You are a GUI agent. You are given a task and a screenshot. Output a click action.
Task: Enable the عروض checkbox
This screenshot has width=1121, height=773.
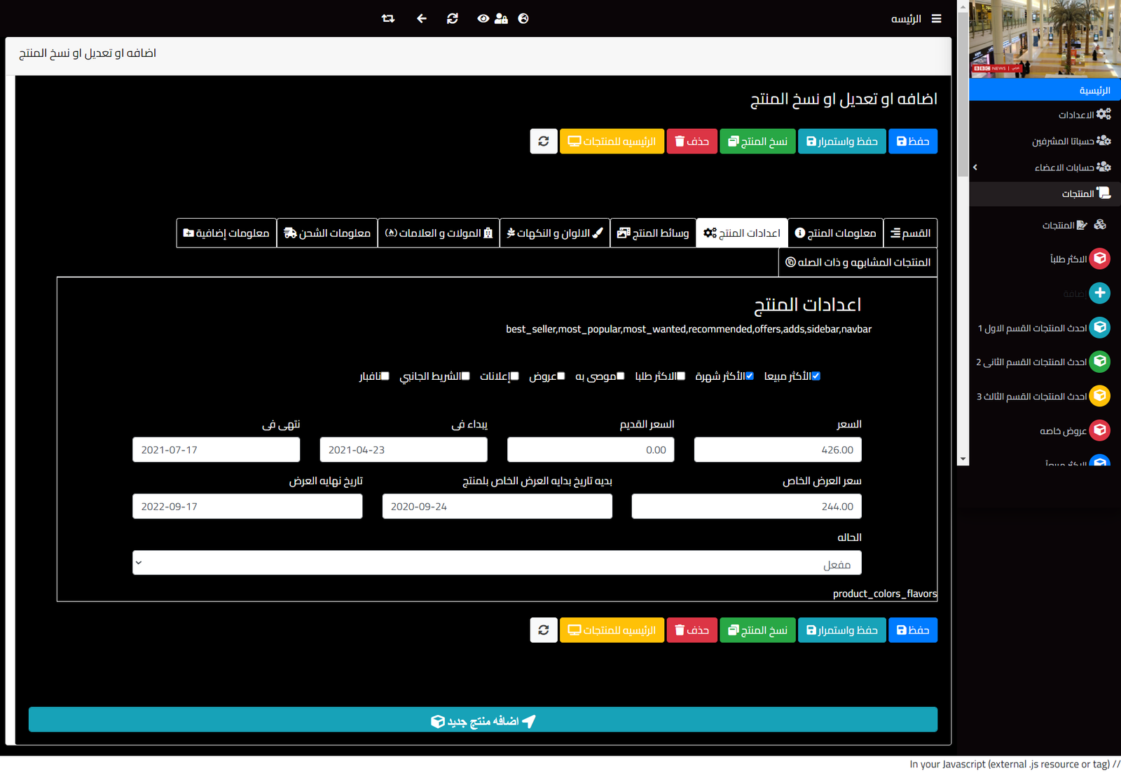[x=560, y=376]
